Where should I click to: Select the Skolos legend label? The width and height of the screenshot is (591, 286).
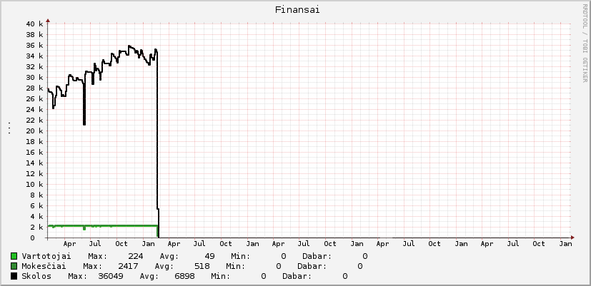(x=36, y=276)
